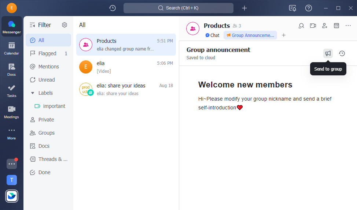357x210 pixels.
Task: Collapse the Labels section
Action: (x=33, y=93)
